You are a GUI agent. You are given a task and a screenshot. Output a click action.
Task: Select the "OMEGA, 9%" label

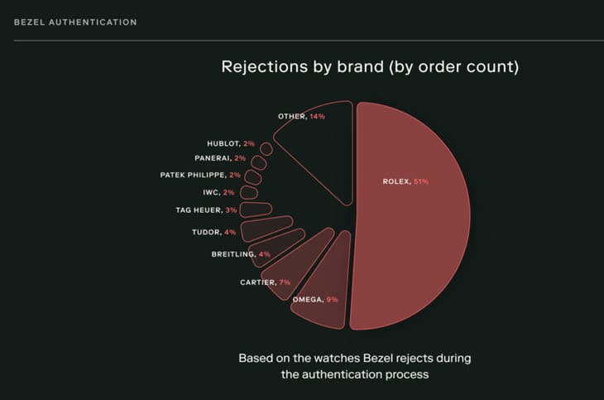(314, 299)
